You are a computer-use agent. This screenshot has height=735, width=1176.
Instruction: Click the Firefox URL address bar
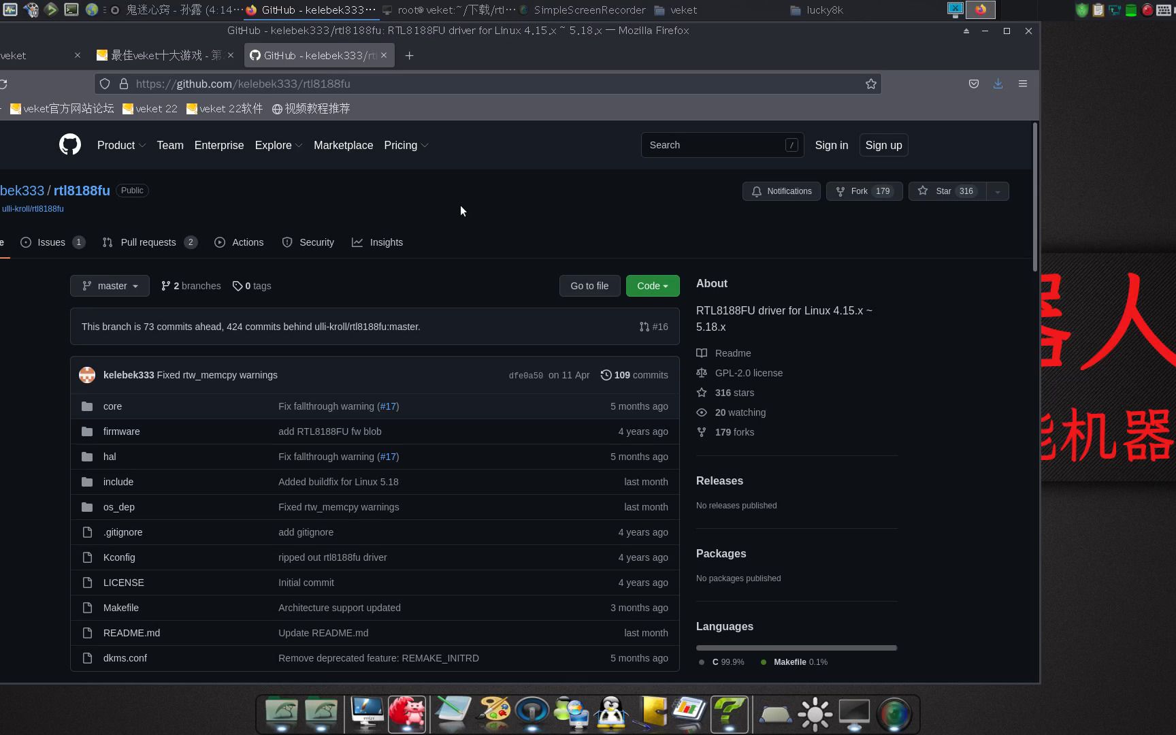(488, 84)
